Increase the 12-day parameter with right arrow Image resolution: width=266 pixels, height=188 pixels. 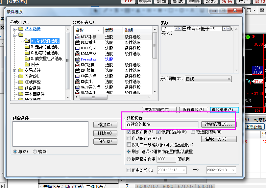click(180, 29)
